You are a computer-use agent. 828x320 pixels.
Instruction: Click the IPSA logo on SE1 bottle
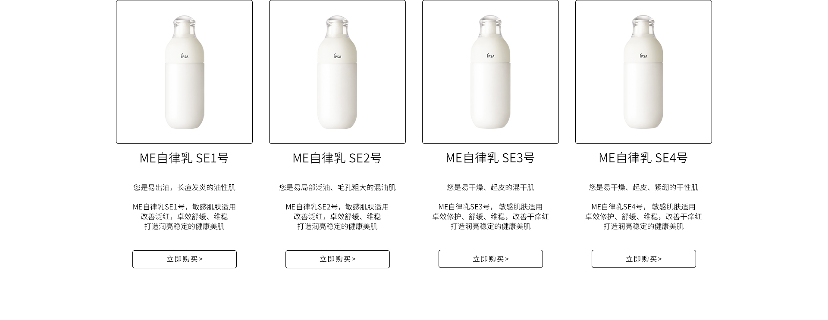pos(185,56)
